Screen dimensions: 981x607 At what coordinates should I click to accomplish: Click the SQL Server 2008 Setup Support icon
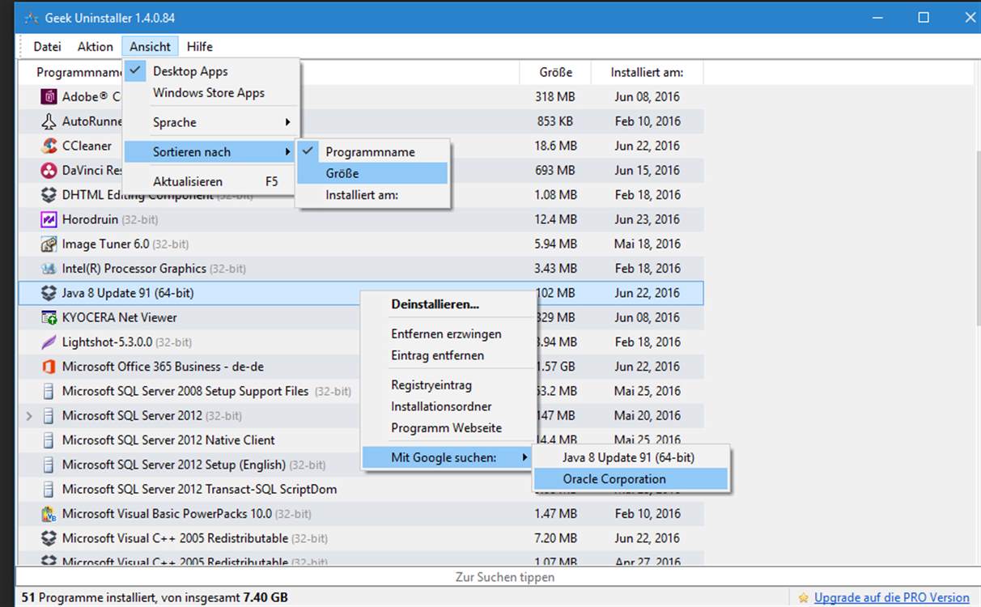49,391
